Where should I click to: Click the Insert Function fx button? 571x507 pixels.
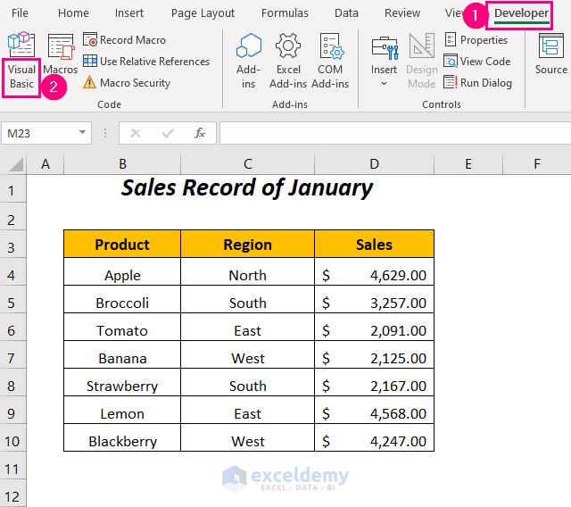click(x=200, y=133)
